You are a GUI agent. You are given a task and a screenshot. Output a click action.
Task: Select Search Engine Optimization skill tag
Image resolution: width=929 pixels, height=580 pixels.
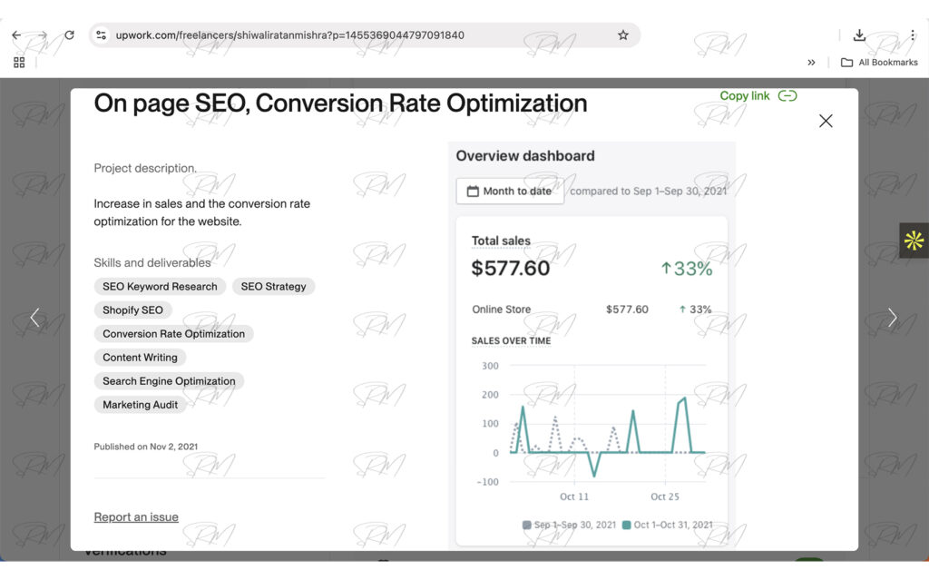tap(169, 381)
